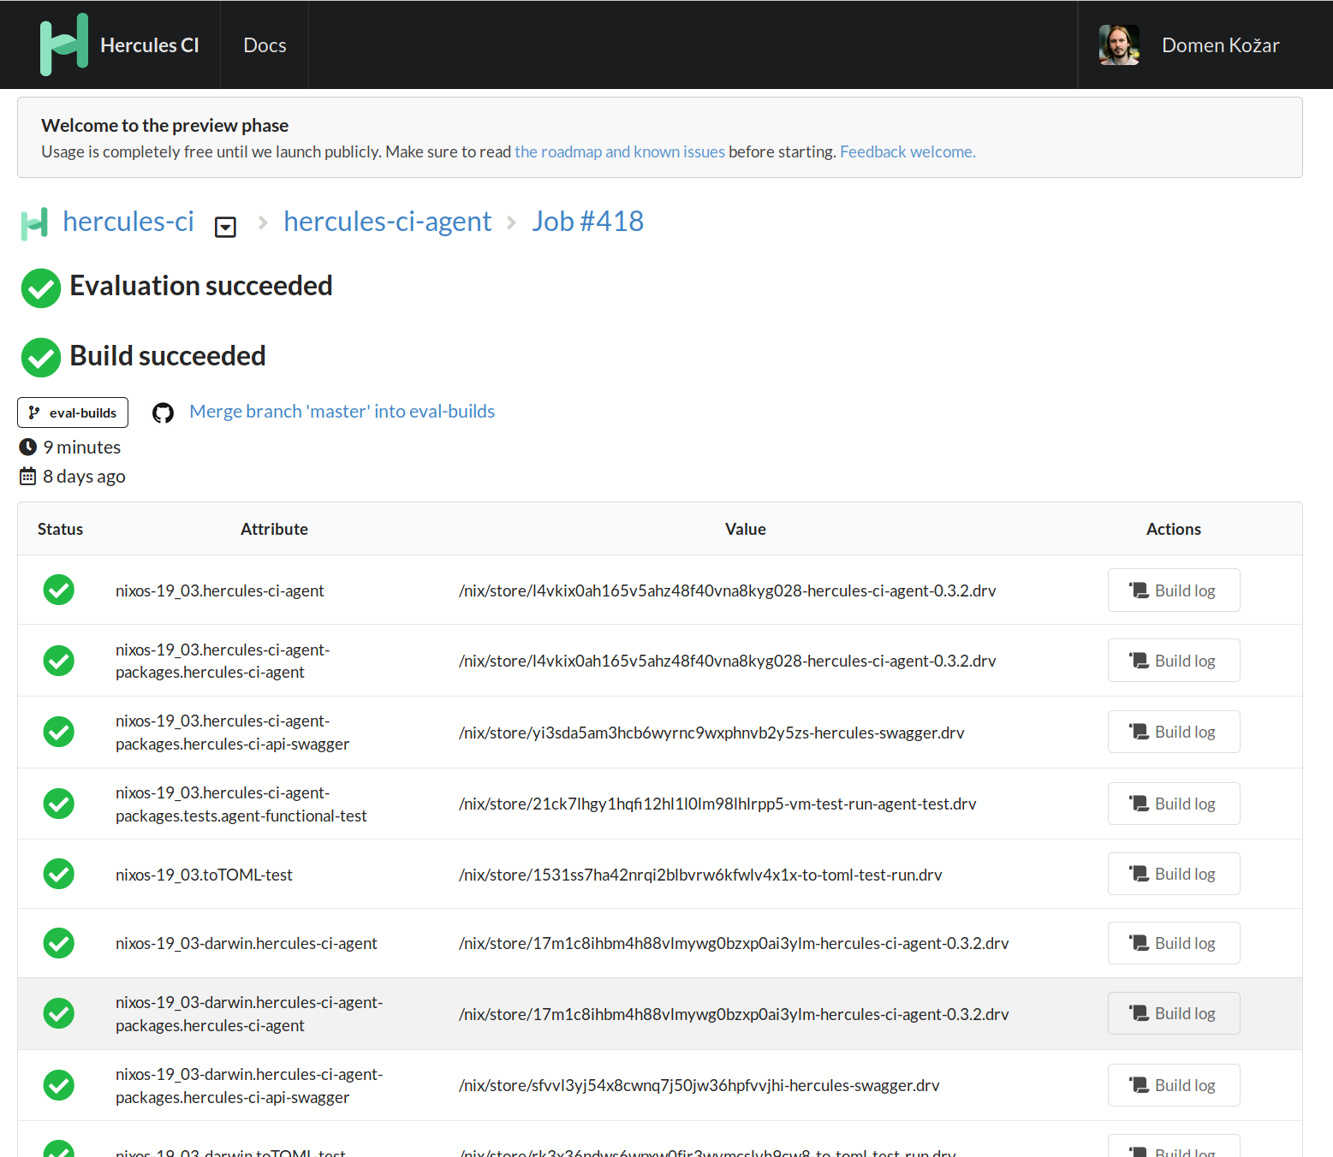1333x1157 pixels.
Task: Open Build log for nixos-19_03.toTOML-test
Action: coord(1174,874)
